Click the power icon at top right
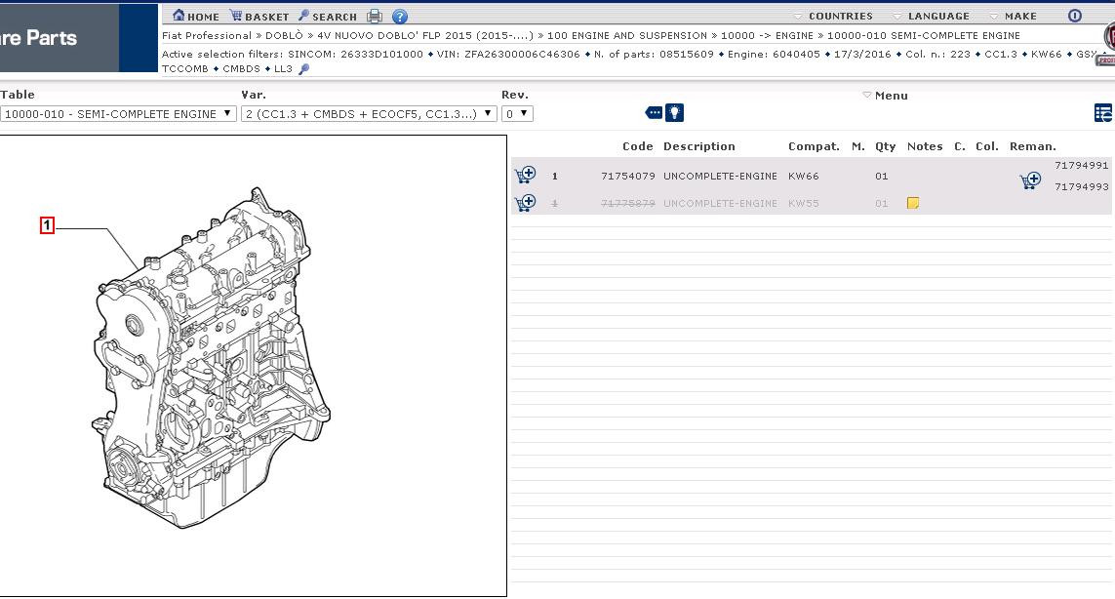The width and height of the screenshot is (1115, 599). 1074,16
